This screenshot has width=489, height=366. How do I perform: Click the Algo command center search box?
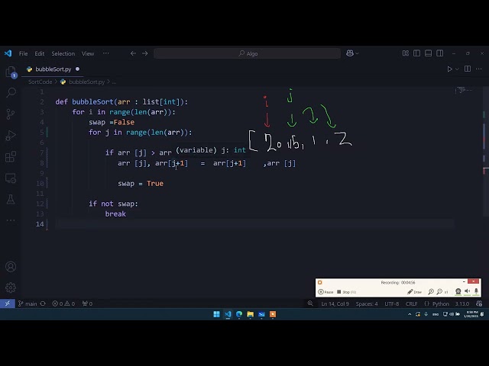pos(247,53)
